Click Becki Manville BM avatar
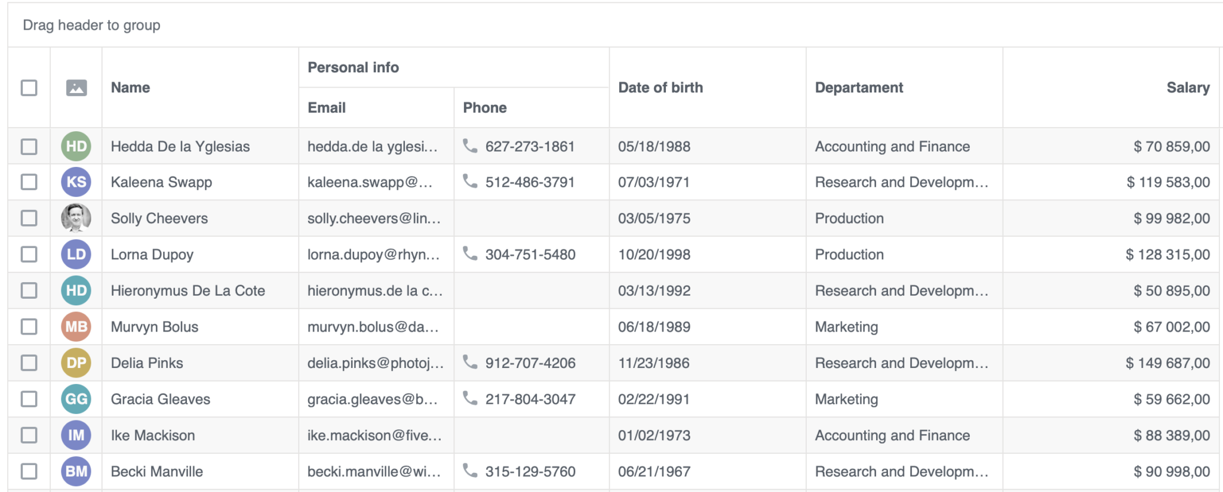 (x=76, y=472)
